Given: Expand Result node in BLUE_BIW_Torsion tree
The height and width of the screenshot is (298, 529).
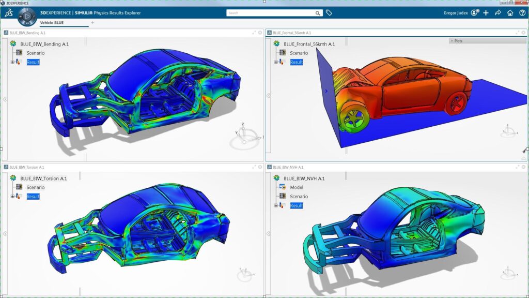Looking at the screenshot, I should click(x=12, y=197).
